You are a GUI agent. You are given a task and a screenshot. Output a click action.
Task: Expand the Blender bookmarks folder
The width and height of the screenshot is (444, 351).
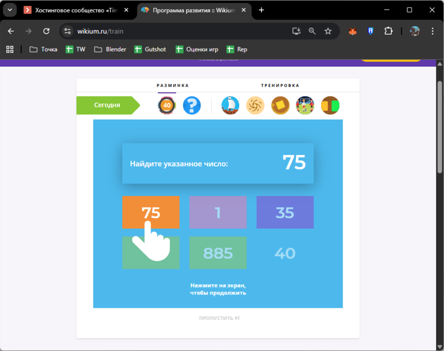110,49
